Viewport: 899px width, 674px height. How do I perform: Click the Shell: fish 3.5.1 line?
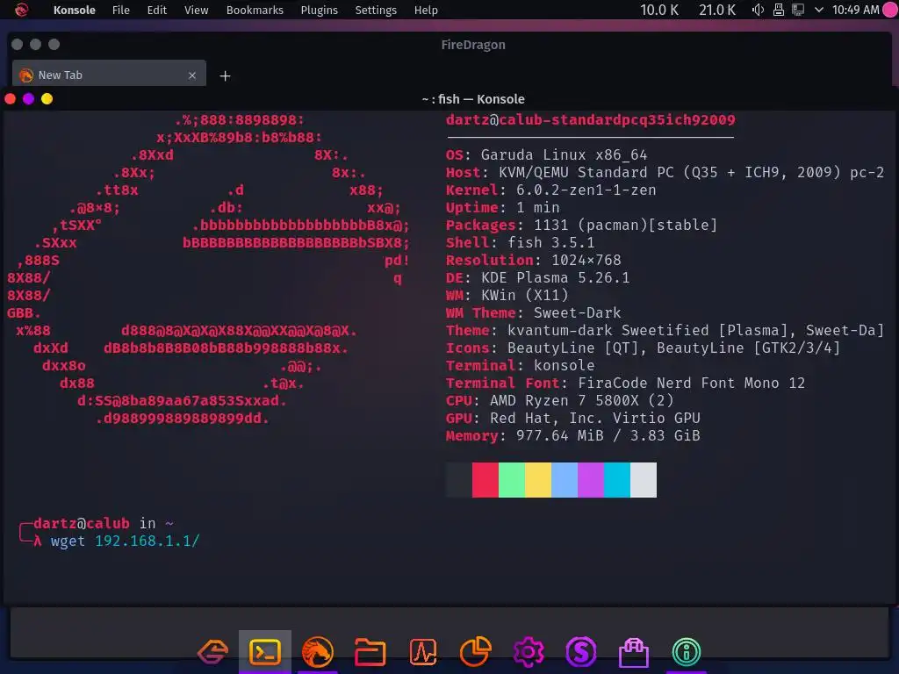click(520, 243)
